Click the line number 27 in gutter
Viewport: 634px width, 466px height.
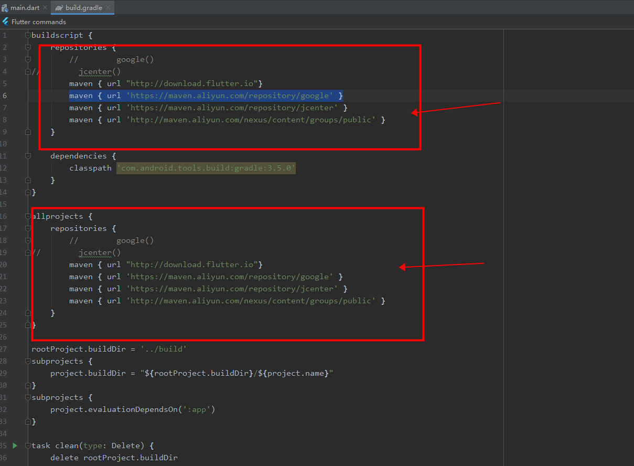tap(4, 349)
